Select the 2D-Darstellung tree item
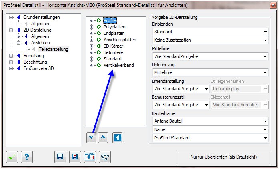The width and height of the screenshot is (279, 169). pyautogui.click(x=37, y=30)
